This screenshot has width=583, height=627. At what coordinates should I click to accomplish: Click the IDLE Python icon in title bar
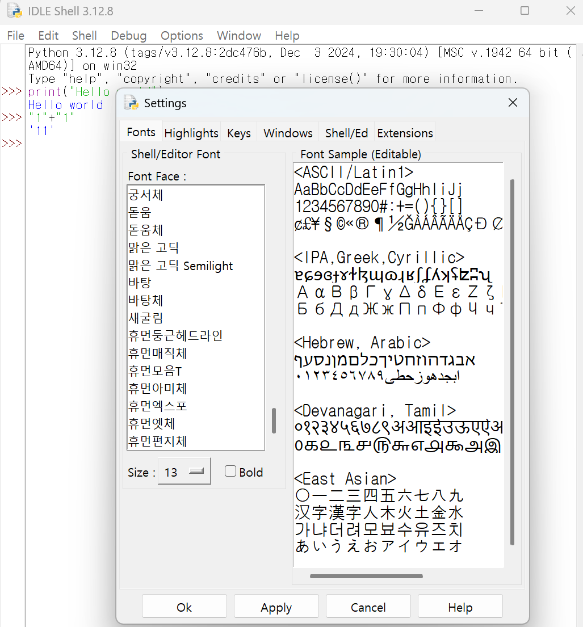15,11
